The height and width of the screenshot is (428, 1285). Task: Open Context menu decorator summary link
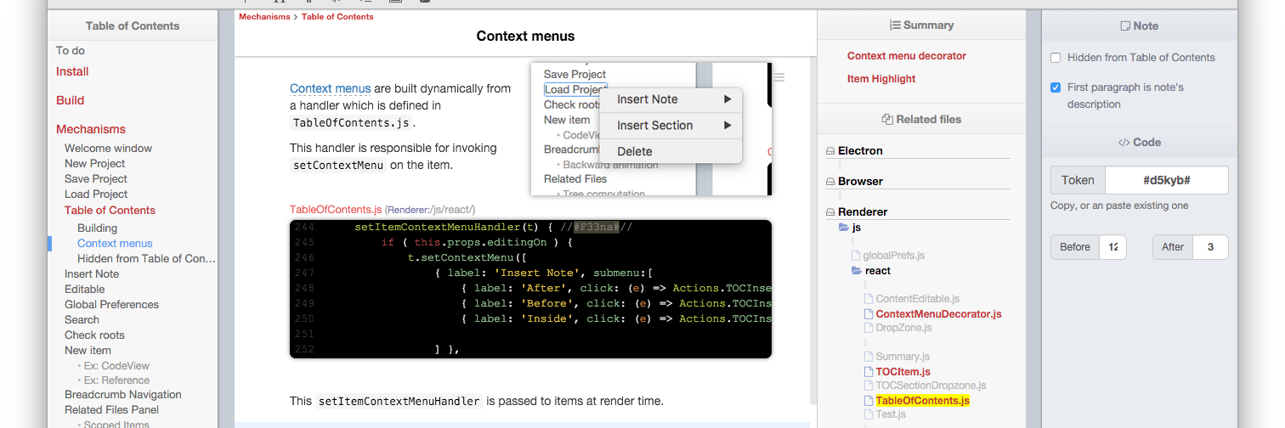pyautogui.click(x=907, y=56)
